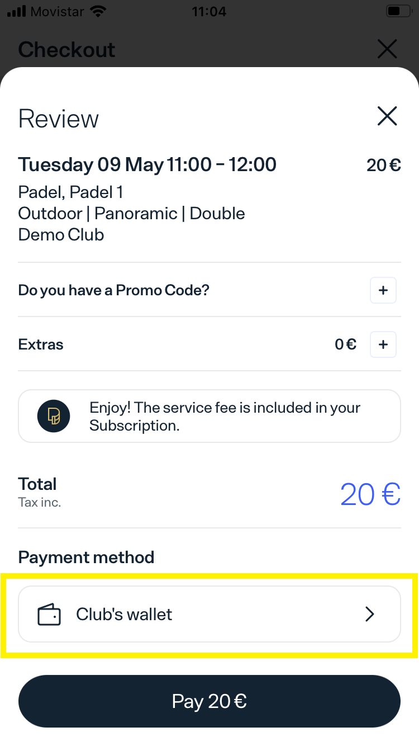Tap the Payment method heading
The width and height of the screenshot is (419, 746).
pos(86,557)
